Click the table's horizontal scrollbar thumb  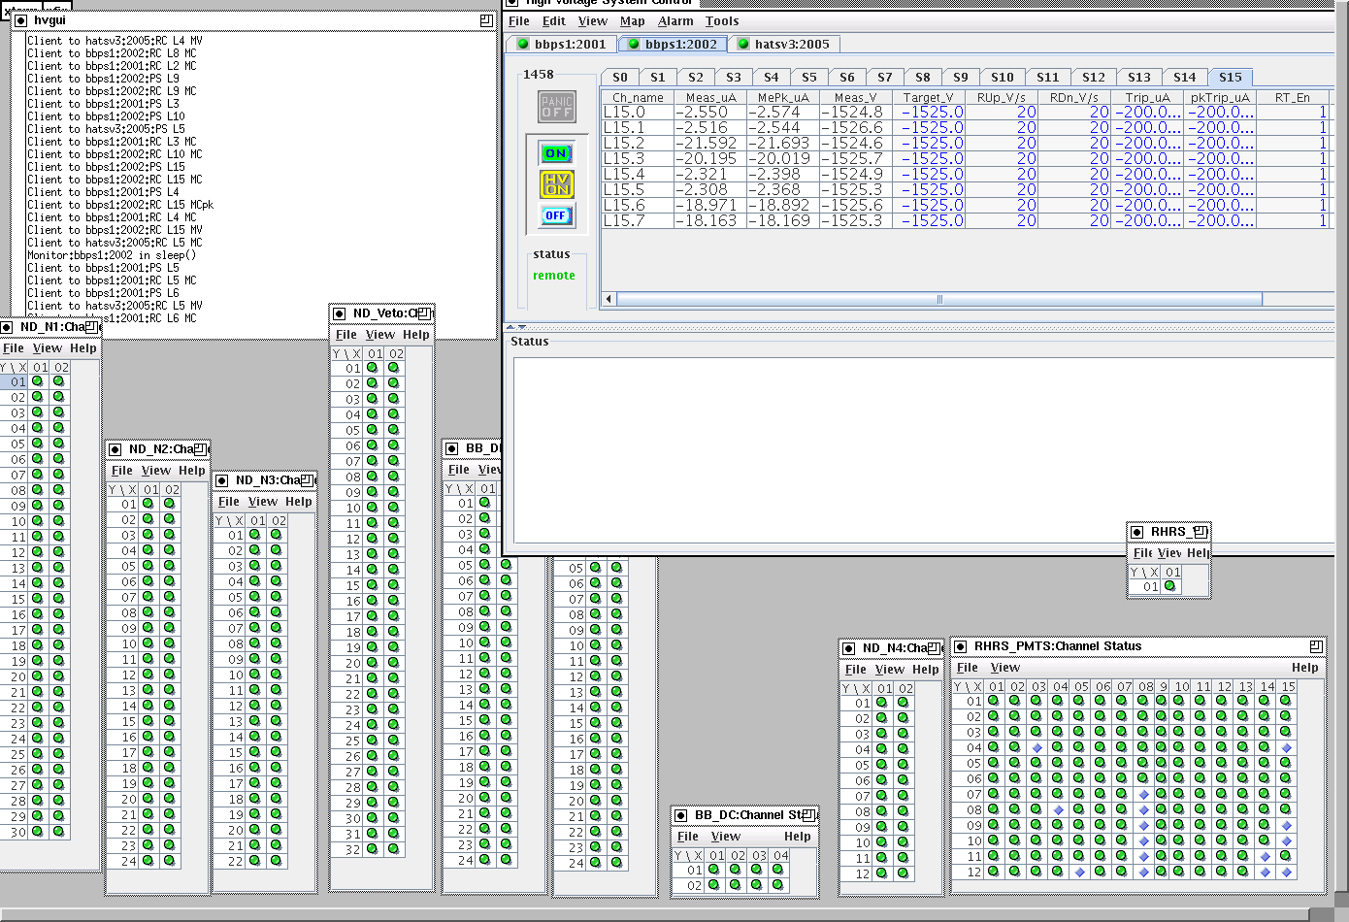tap(939, 299)
